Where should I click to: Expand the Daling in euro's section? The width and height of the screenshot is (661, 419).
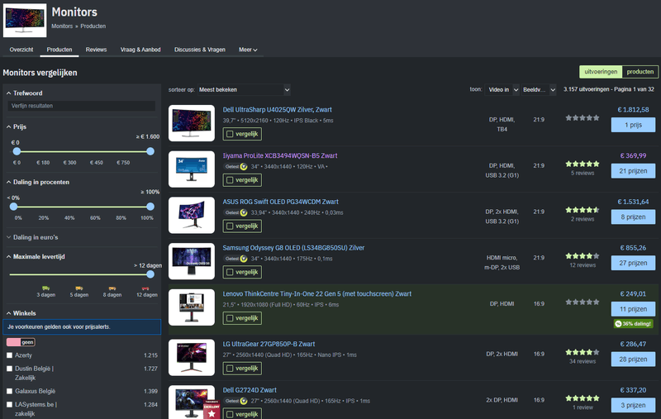(x=32, y=237)
